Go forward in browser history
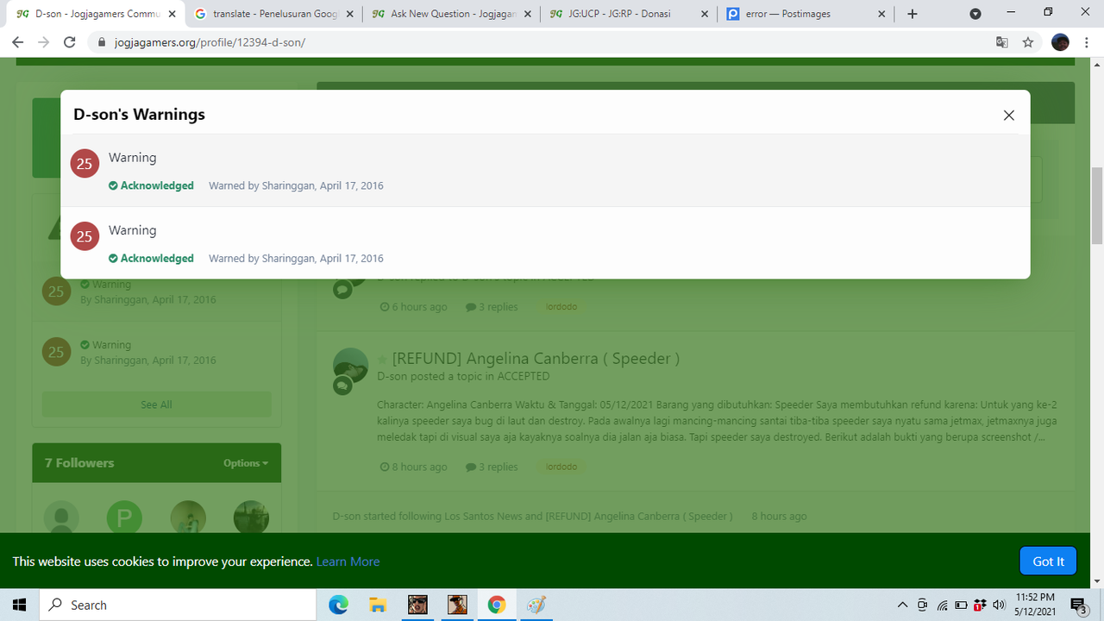This screenshot has width=1104, height=621. click(44, 42)
